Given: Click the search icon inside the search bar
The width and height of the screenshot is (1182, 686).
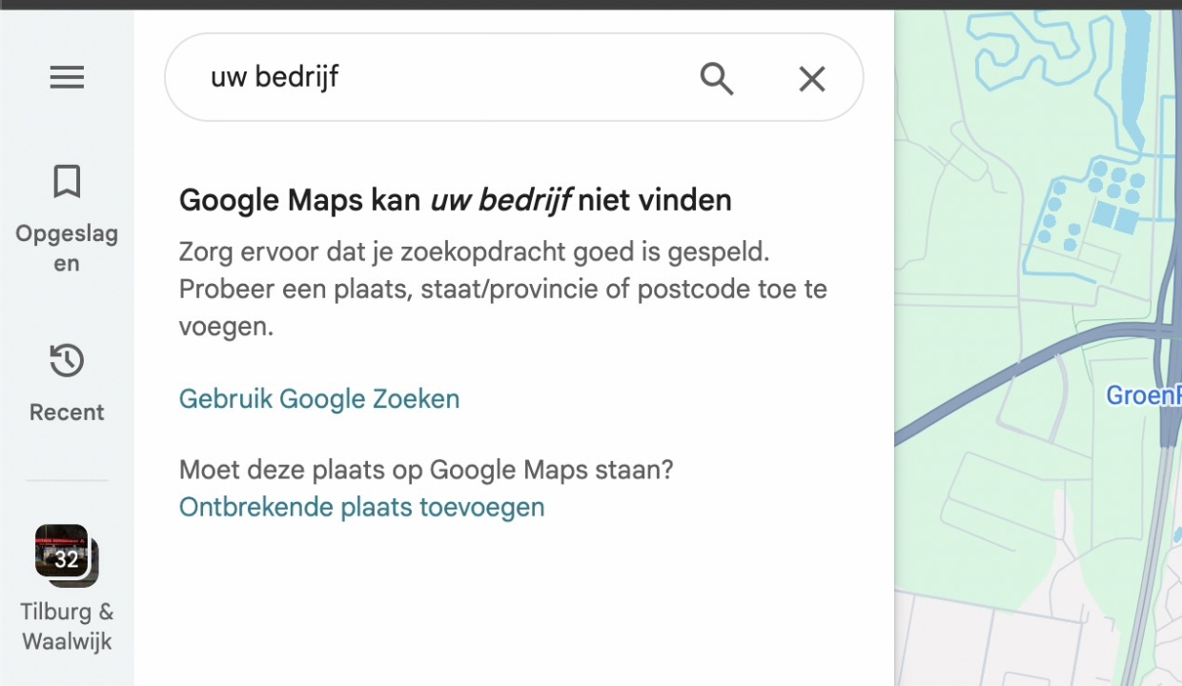Looking at the screenshot, I should coord(717,78).
